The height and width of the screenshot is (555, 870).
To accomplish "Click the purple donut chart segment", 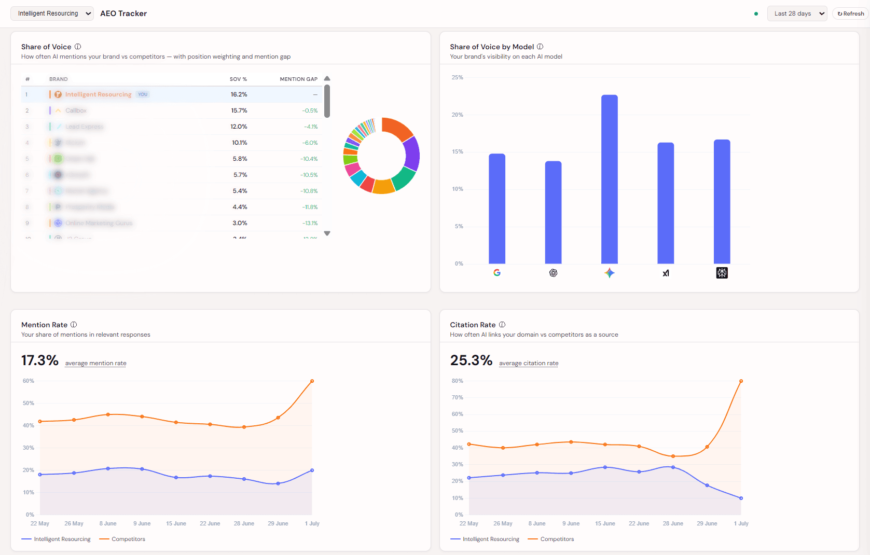I will click(x=411, y=154).
